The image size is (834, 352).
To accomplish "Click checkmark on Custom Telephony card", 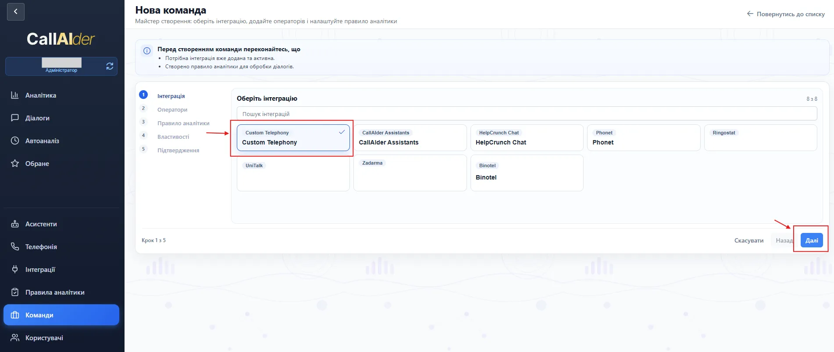I will 342,132.
